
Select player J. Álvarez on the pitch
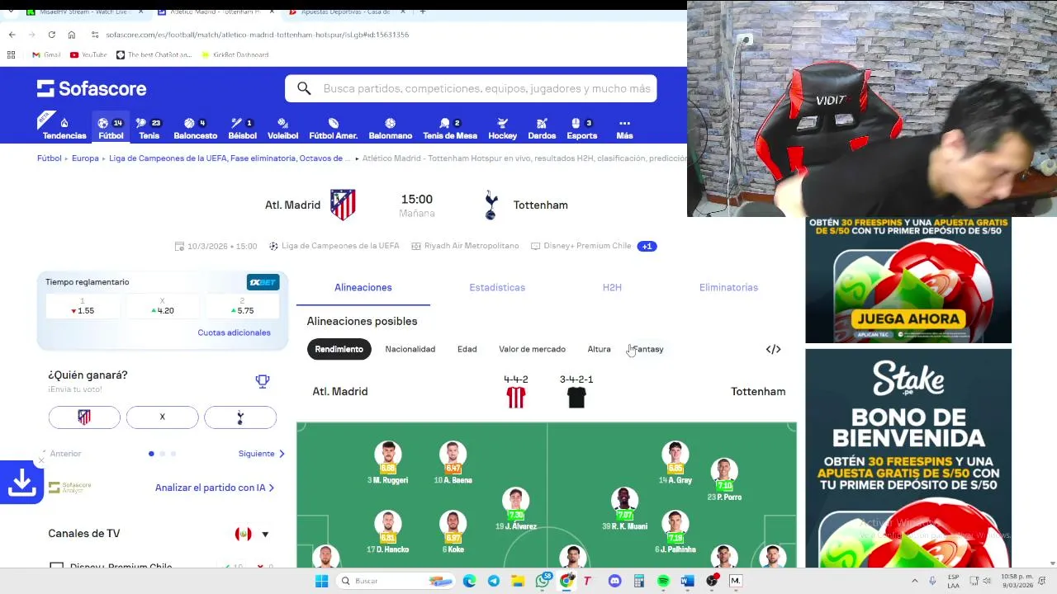pos(515,507)
